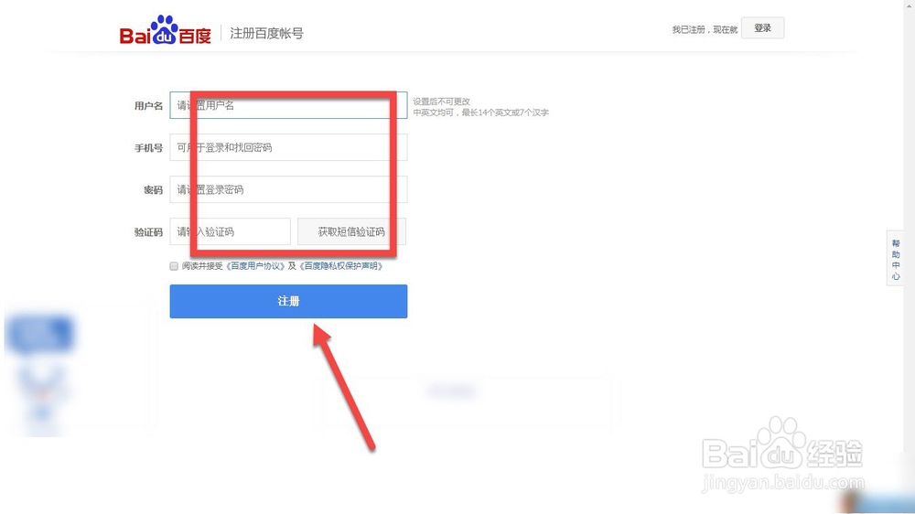Focus the 验证码 verification code field

[230, 231]
